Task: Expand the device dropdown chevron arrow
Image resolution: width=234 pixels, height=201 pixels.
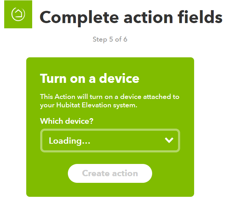Action: click(169, 141)
